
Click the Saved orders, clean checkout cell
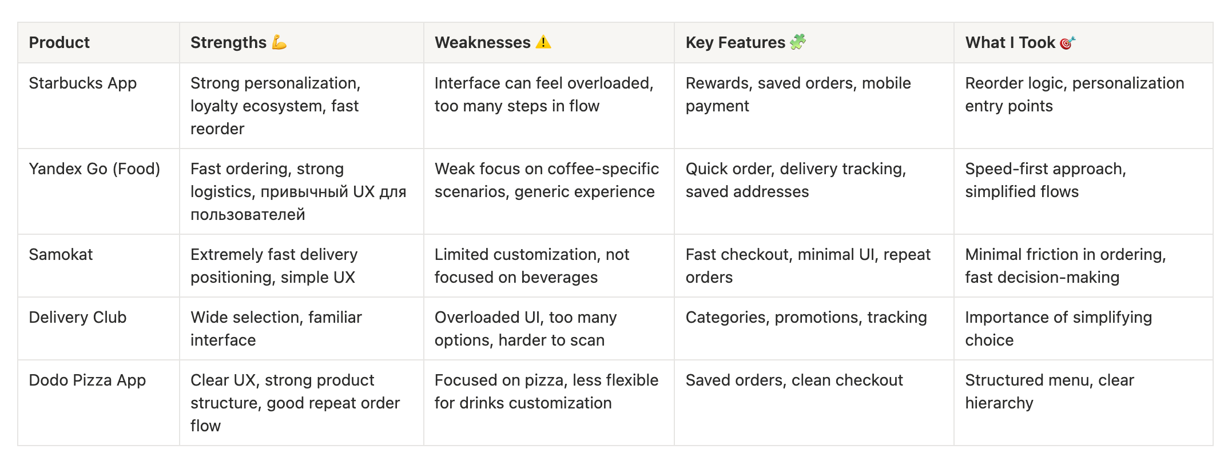coord(794,380)
